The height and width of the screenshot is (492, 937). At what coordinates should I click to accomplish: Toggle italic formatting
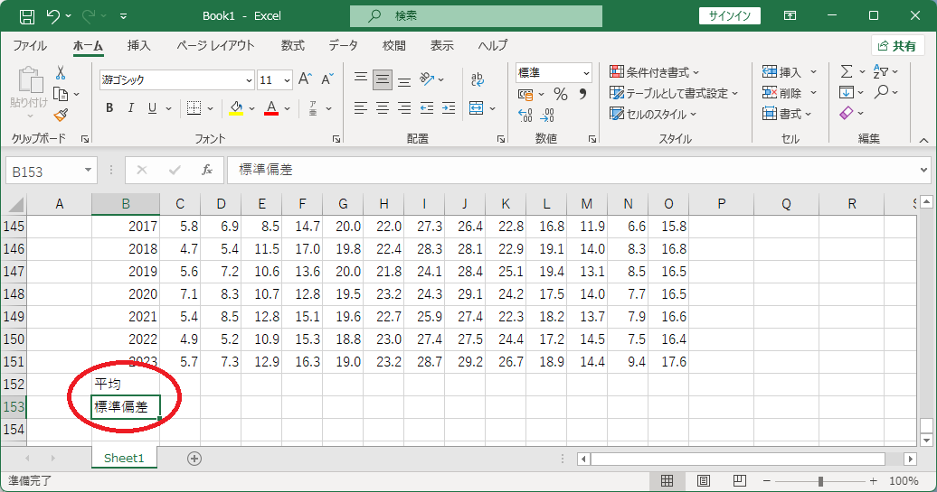[130, 108]
